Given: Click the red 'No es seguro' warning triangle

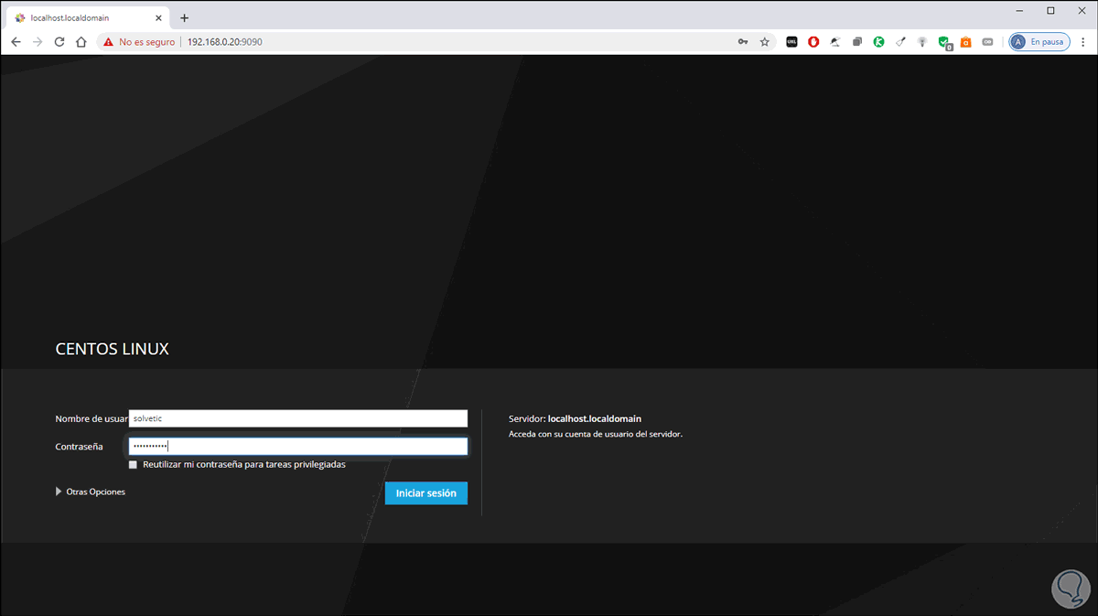Looking at the screenshot, I should [x=108, y=42].
